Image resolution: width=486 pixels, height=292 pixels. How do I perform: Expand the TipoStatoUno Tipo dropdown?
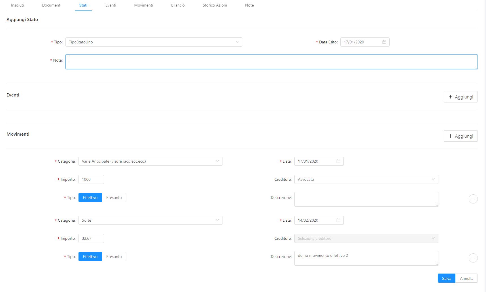click(x=154, y=42)
